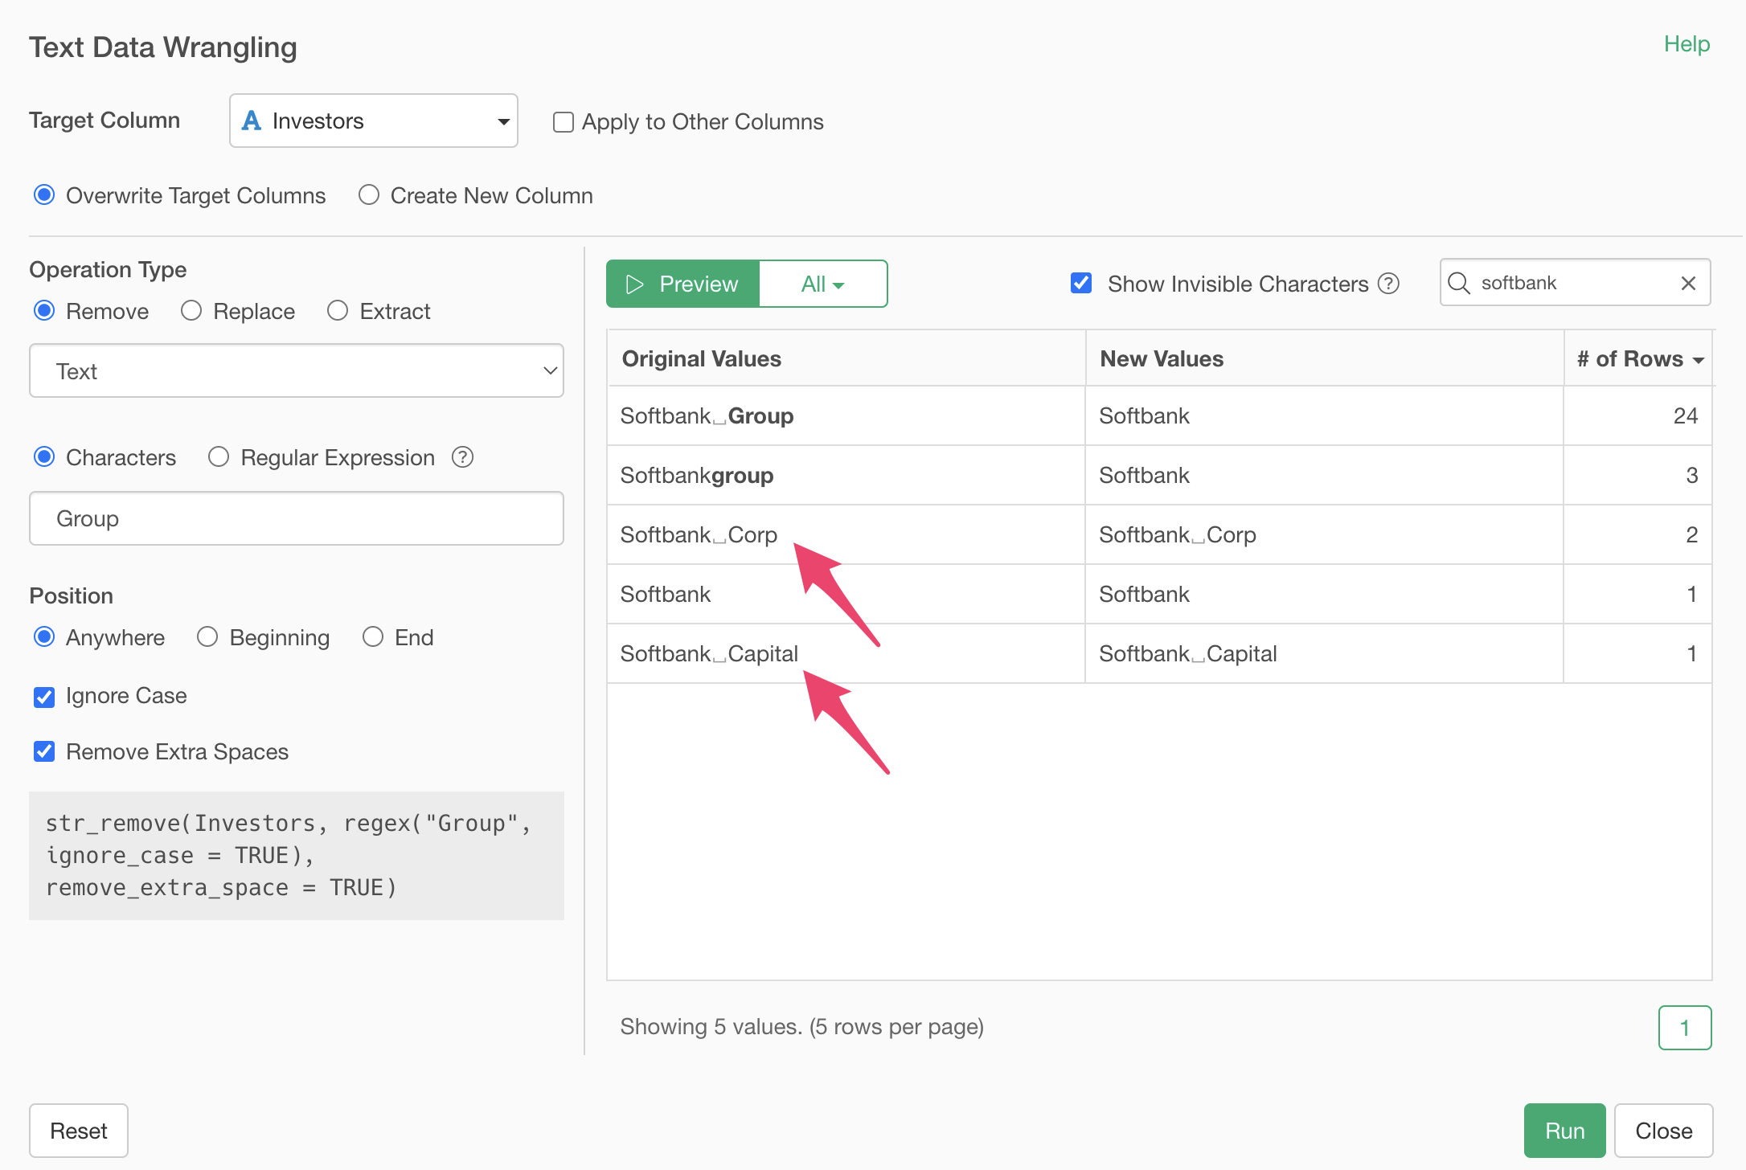Image resolution: width=1746 pixels, height=1170 pixels.
Task: Select the Regular Expression option
Action: [x=219, y=457]
